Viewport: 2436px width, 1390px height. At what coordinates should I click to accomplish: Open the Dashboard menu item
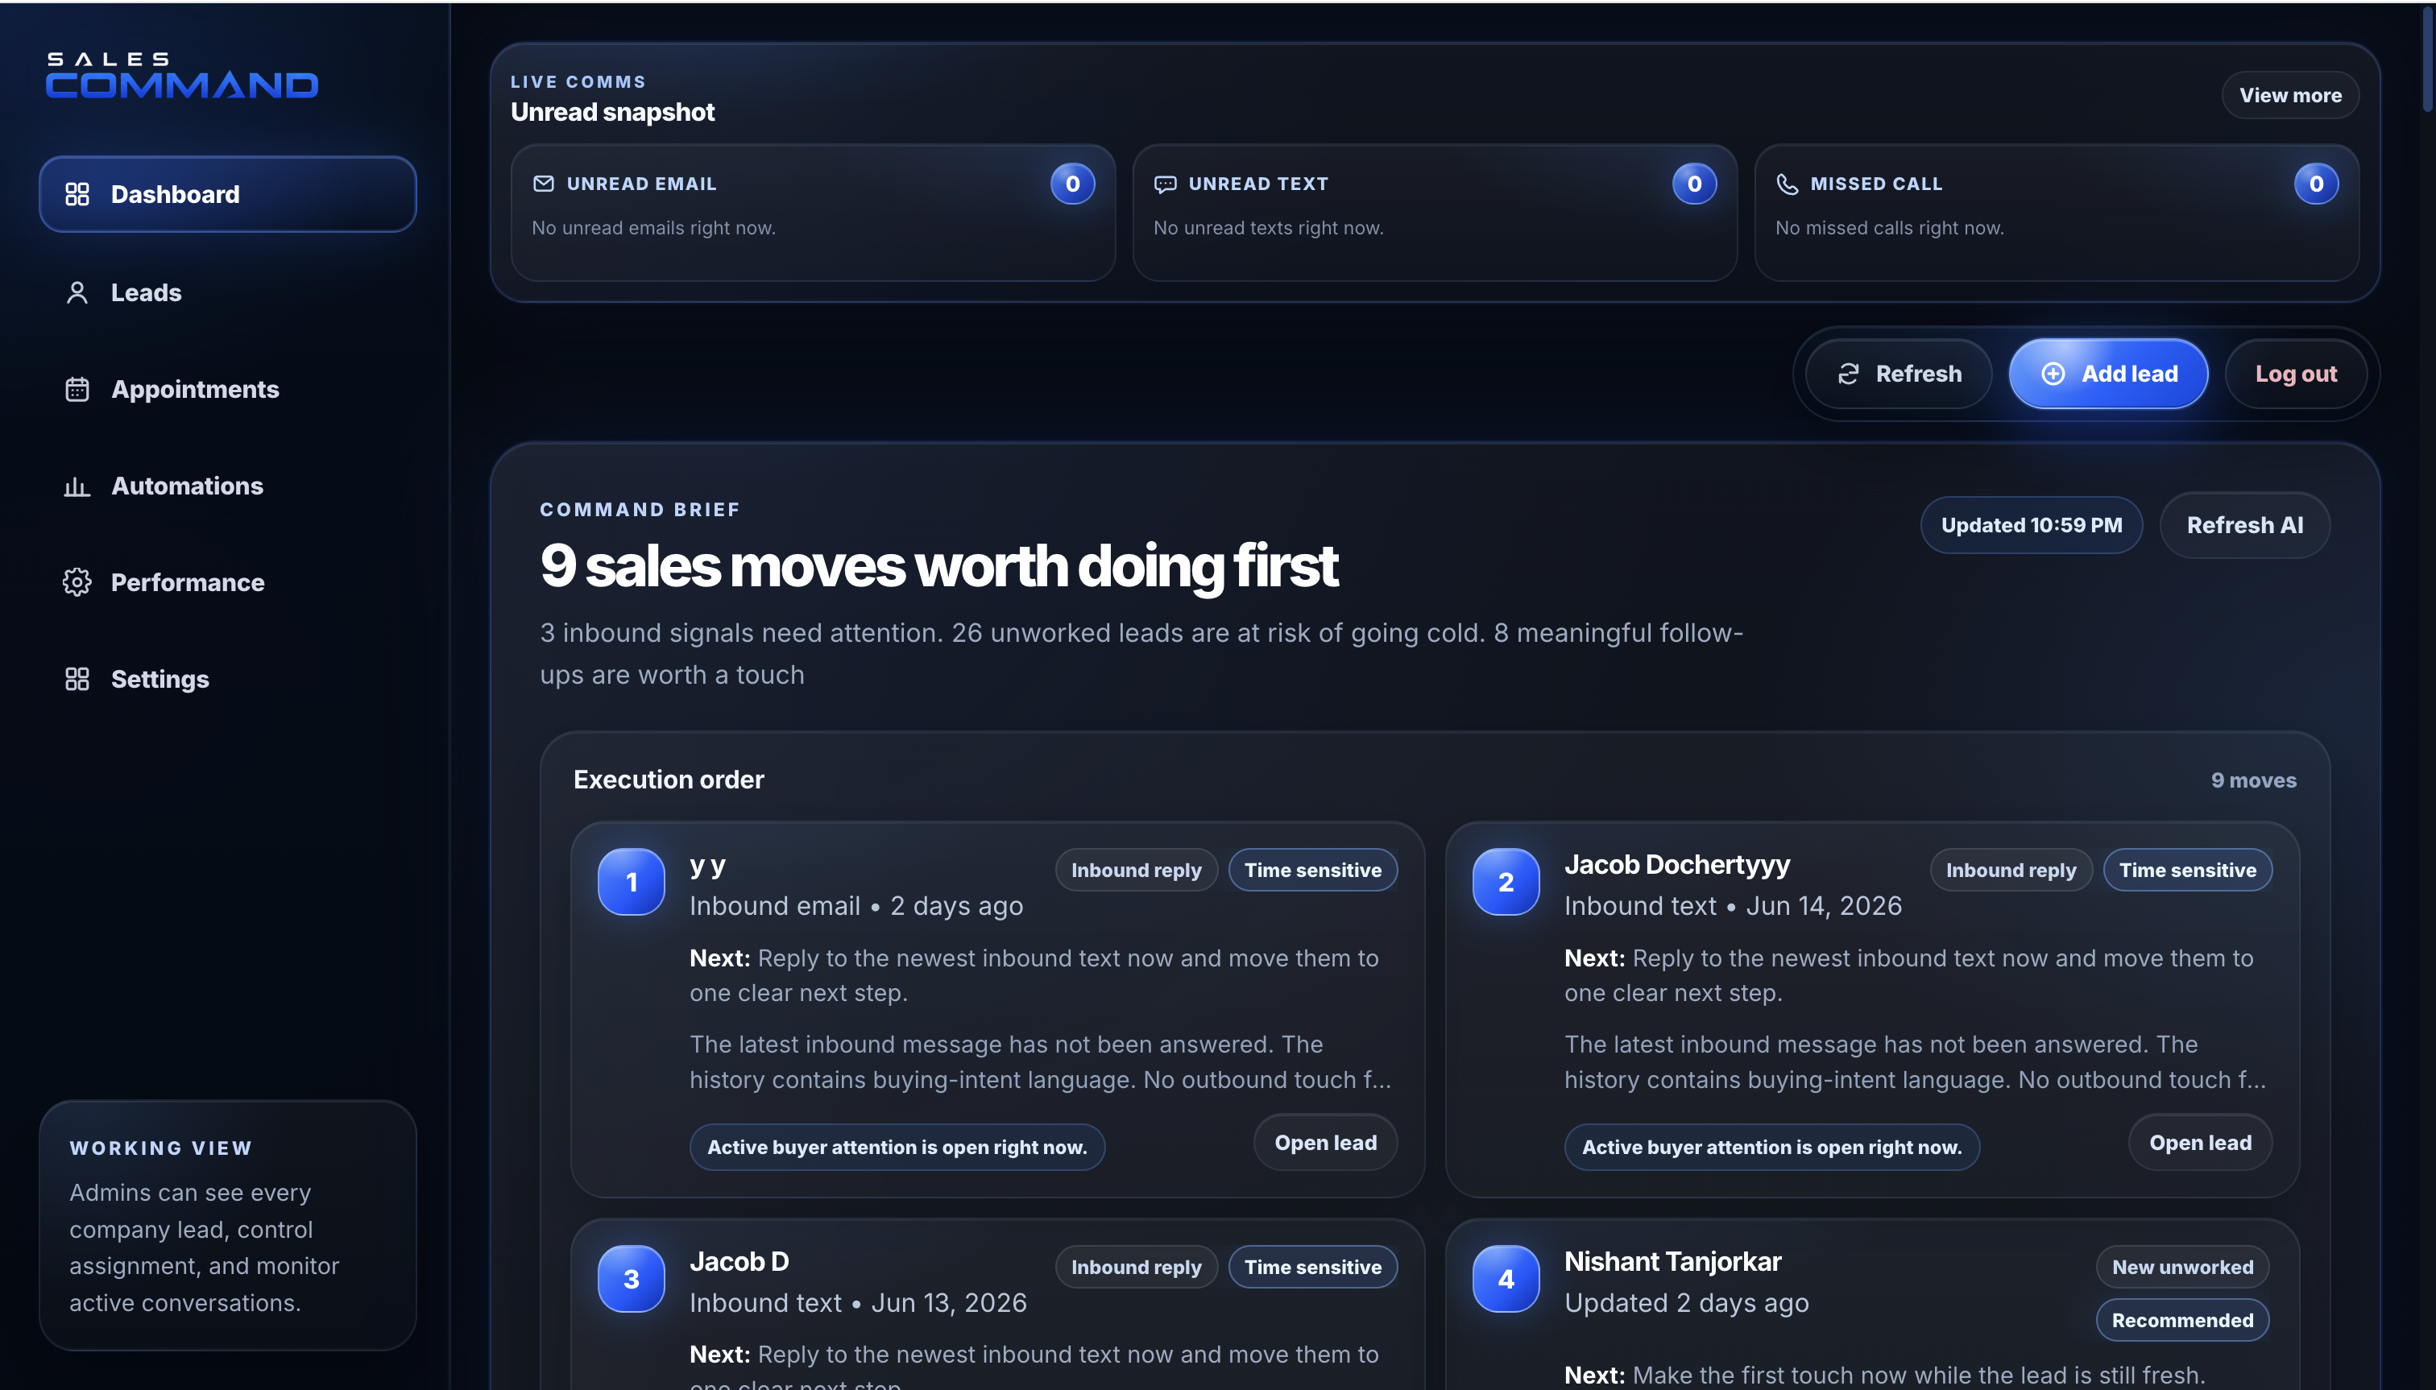coord(227,195)
